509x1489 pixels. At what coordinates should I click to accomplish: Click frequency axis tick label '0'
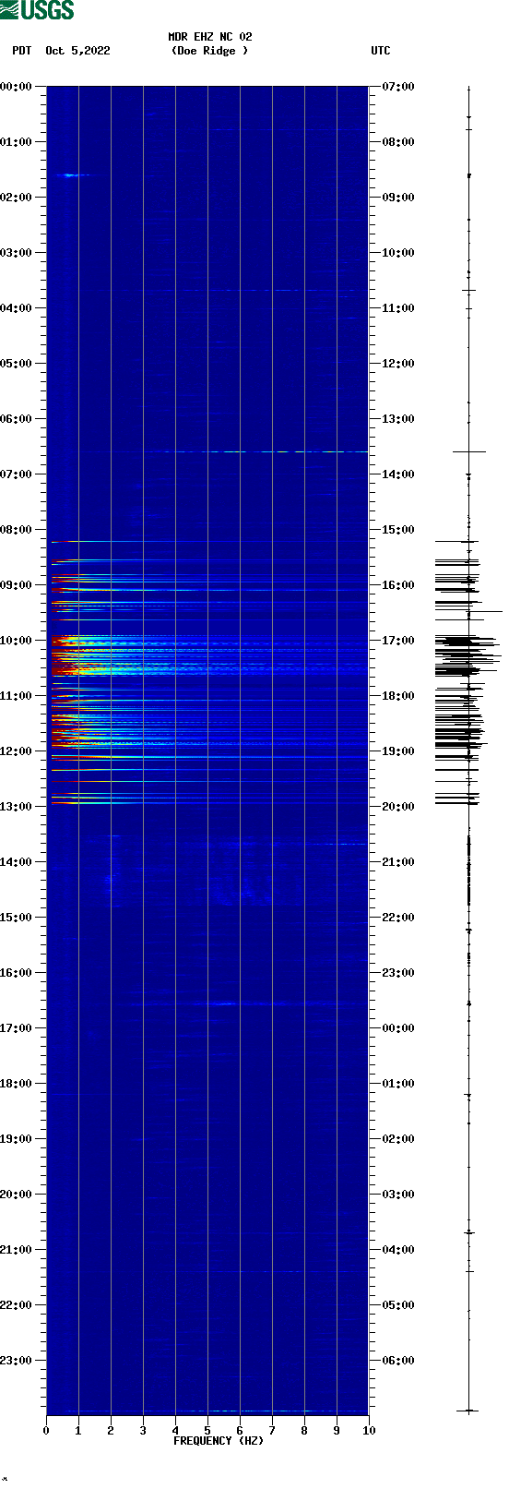click(x=46, y=1431)
